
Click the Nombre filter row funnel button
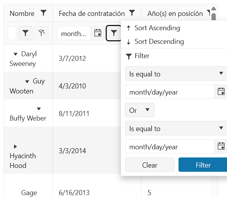25,33
